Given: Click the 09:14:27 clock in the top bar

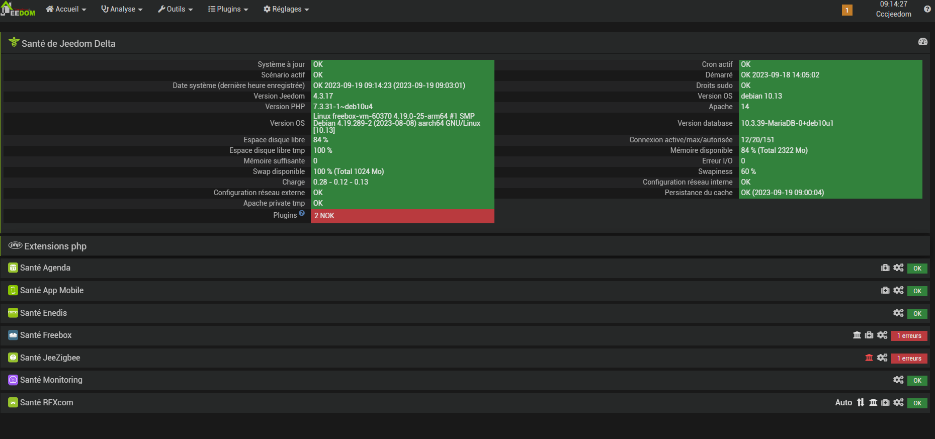Looking at the screenshot, I should coord(893,4).
